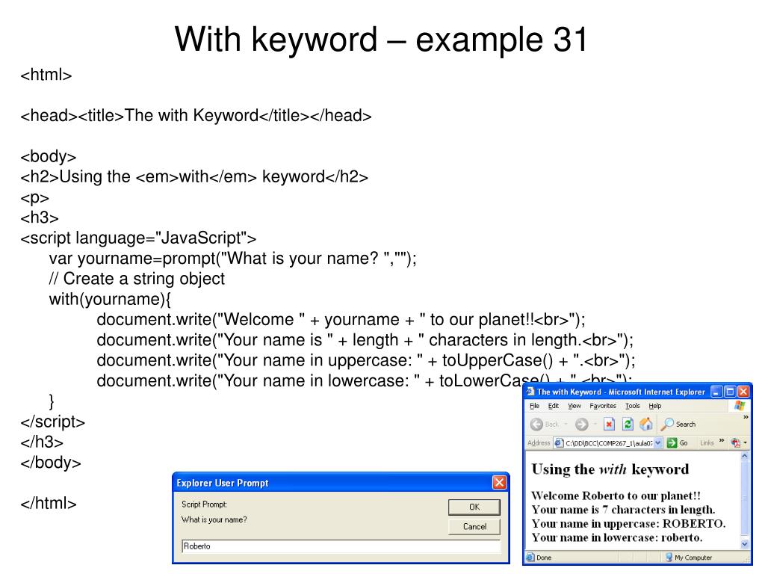Expand the toolbar overflow chevron after Search

(x=746, y=417)
